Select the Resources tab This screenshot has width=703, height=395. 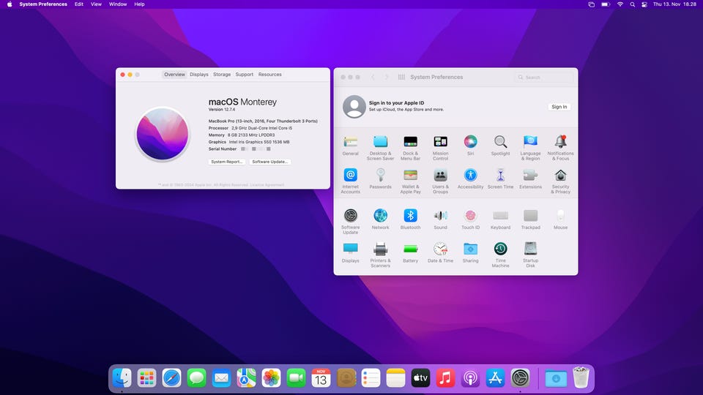269,75
